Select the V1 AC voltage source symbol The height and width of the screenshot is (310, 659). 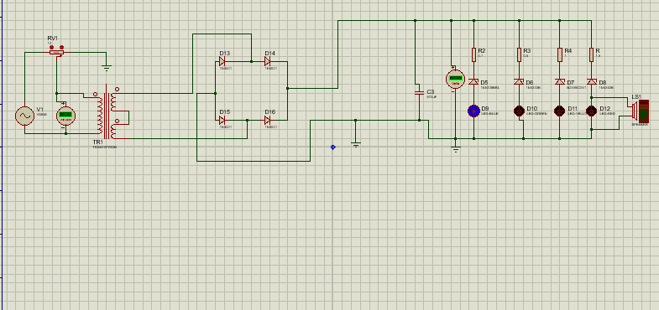[x=25, y=116]
